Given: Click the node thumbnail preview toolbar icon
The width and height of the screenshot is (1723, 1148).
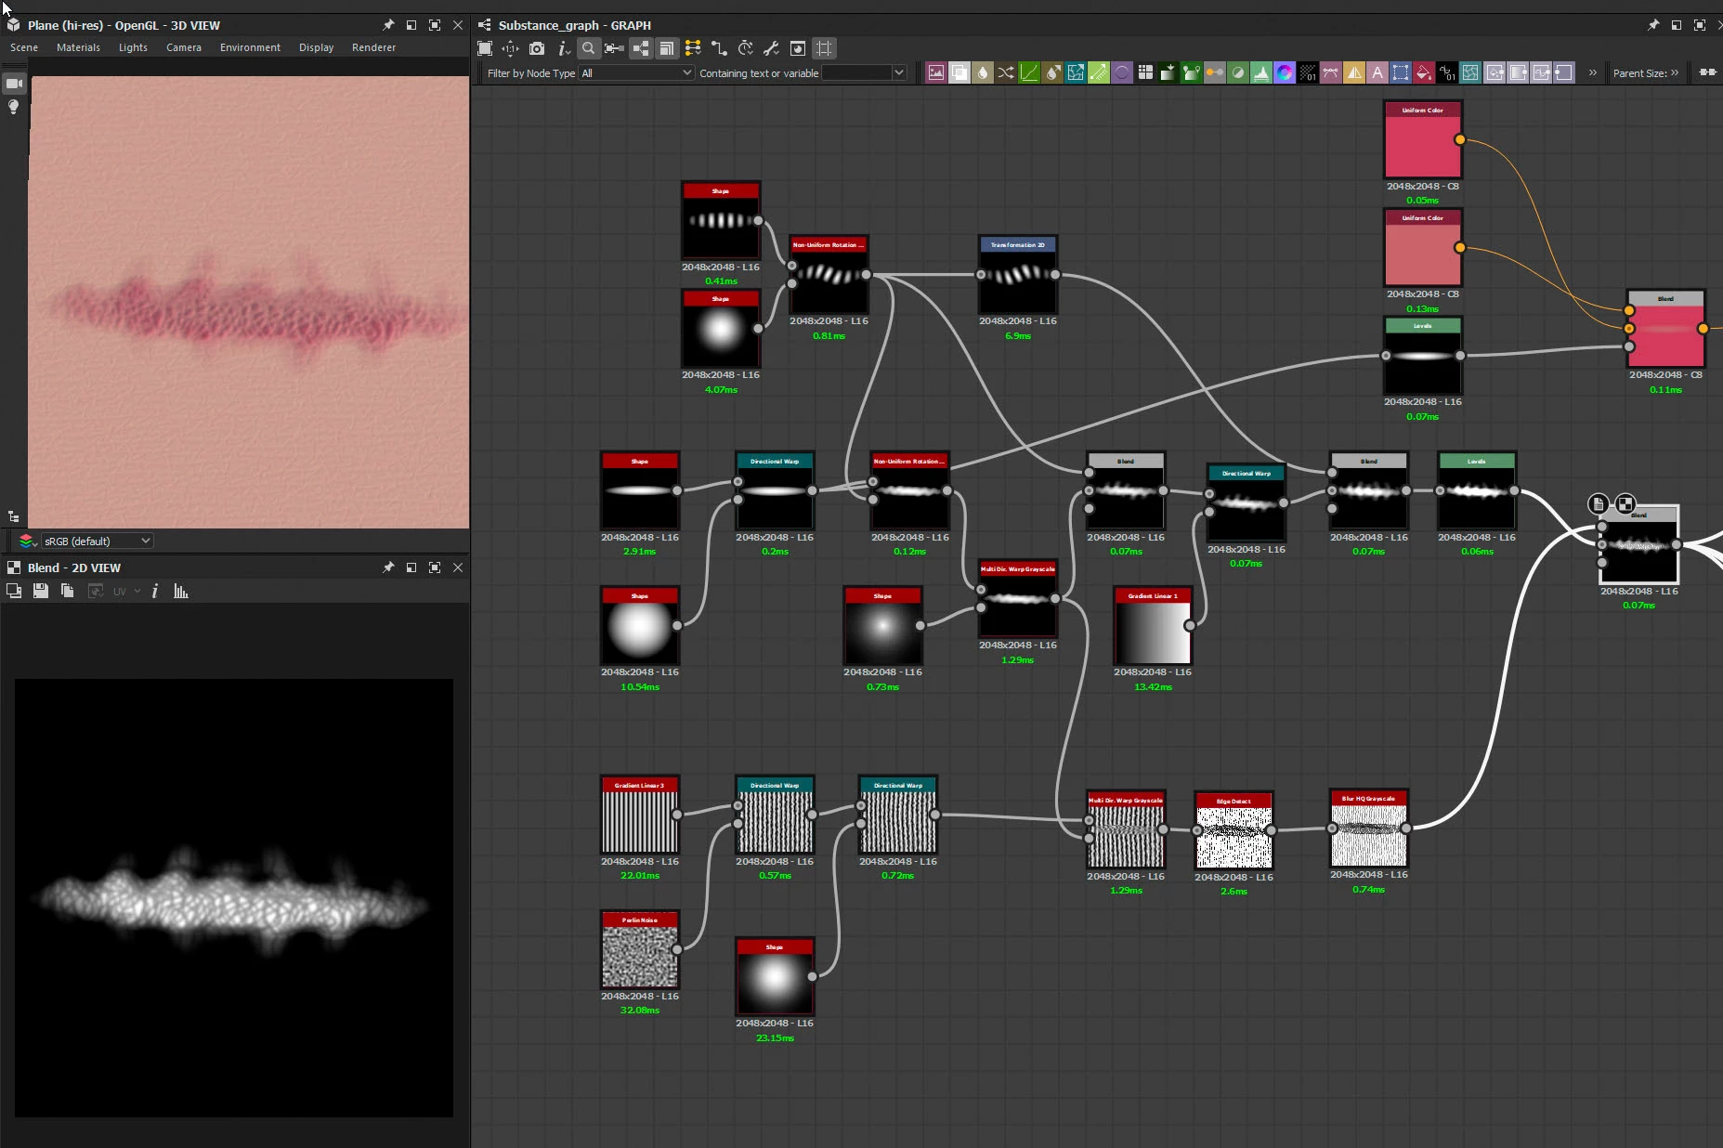Looking at the screenshot, I should pyautogui.click(x=798, y=48).
